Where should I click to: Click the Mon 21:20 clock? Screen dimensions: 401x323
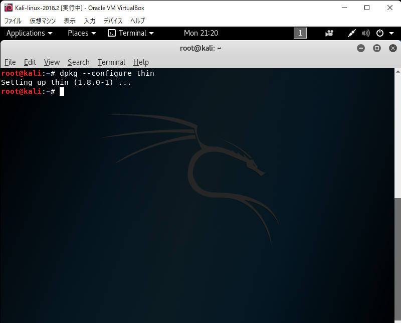201,33
